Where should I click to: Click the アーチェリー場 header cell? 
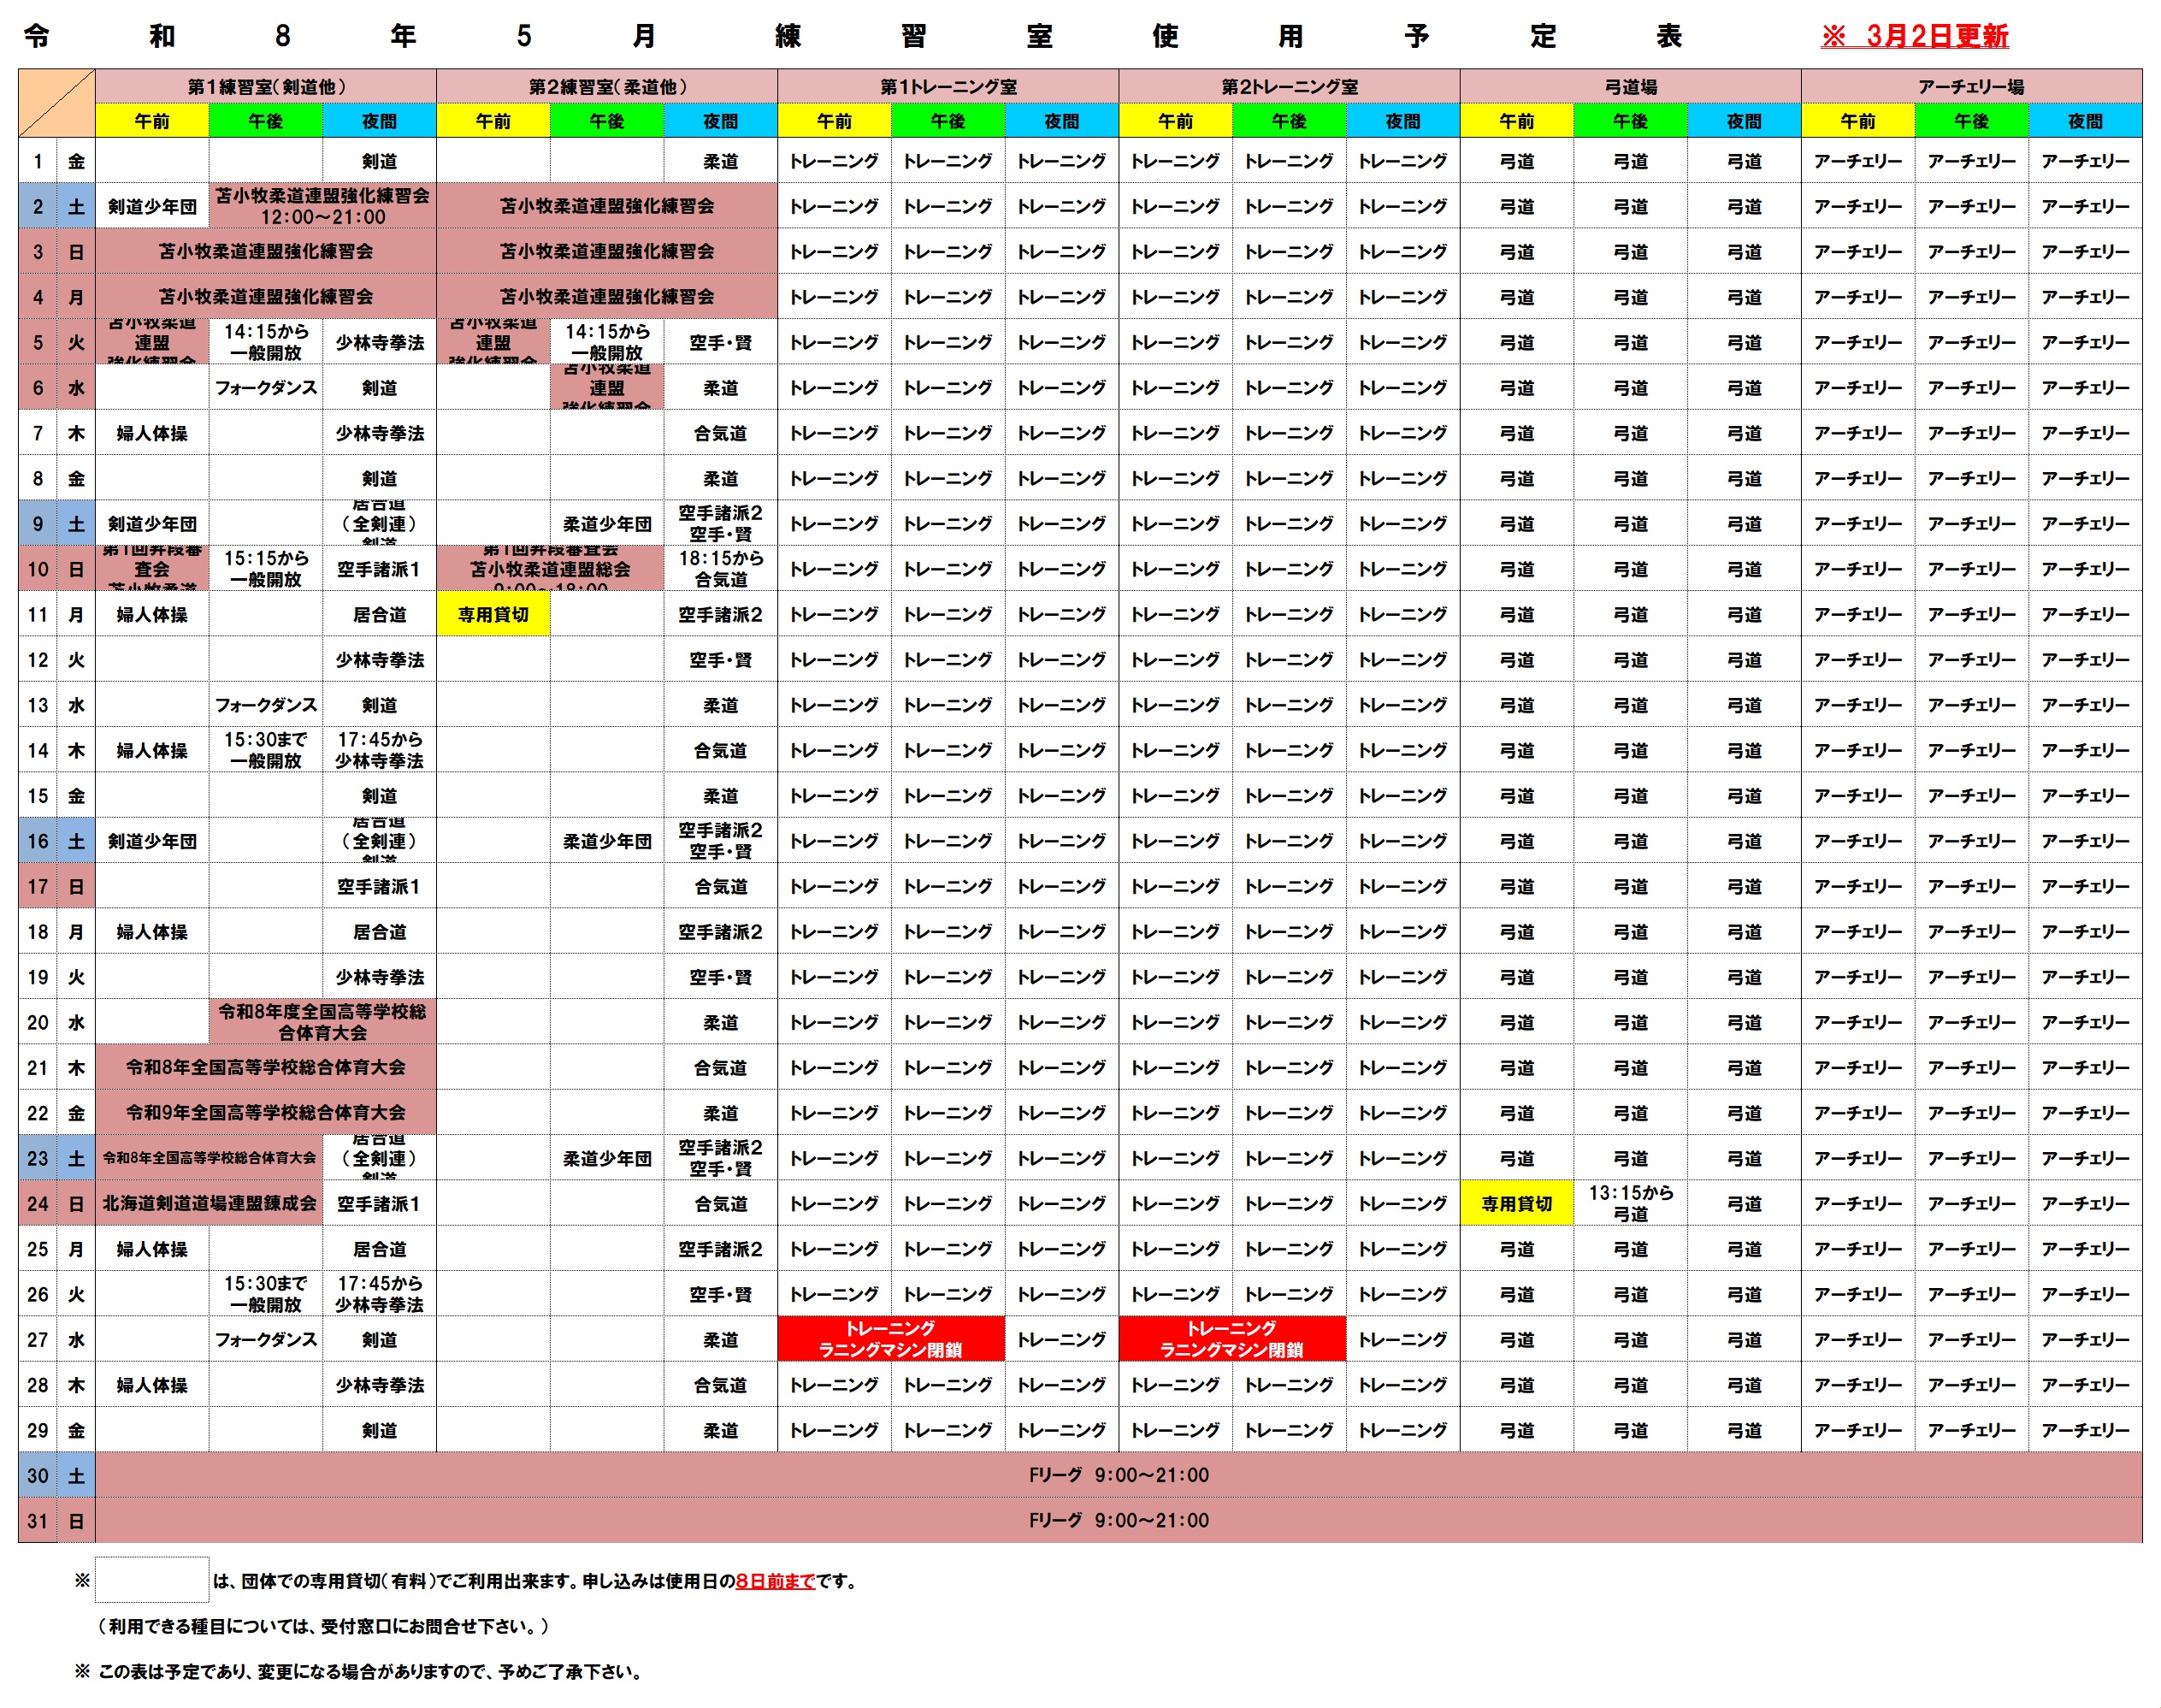pos(1971,86)
